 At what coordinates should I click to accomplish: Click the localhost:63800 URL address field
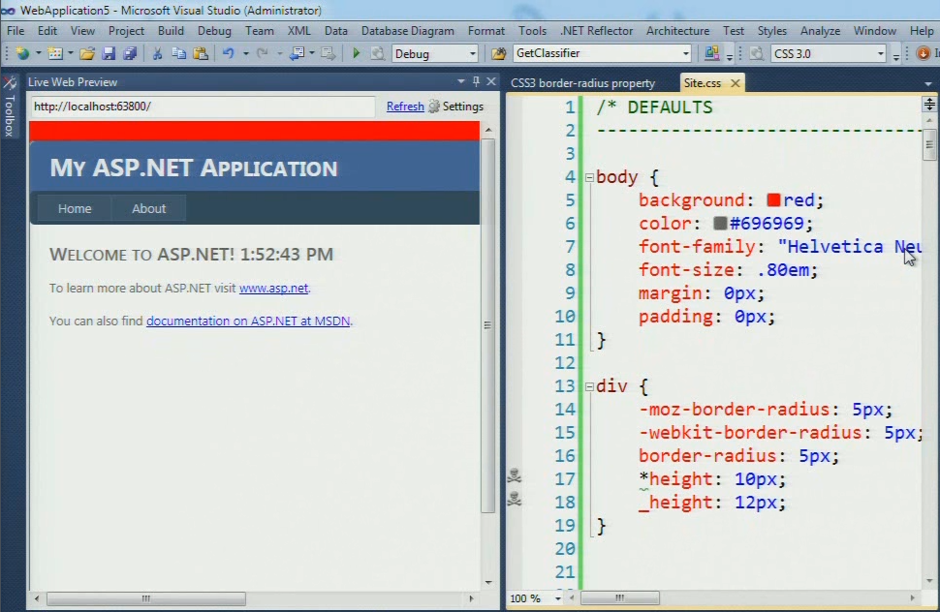[203, 107]
